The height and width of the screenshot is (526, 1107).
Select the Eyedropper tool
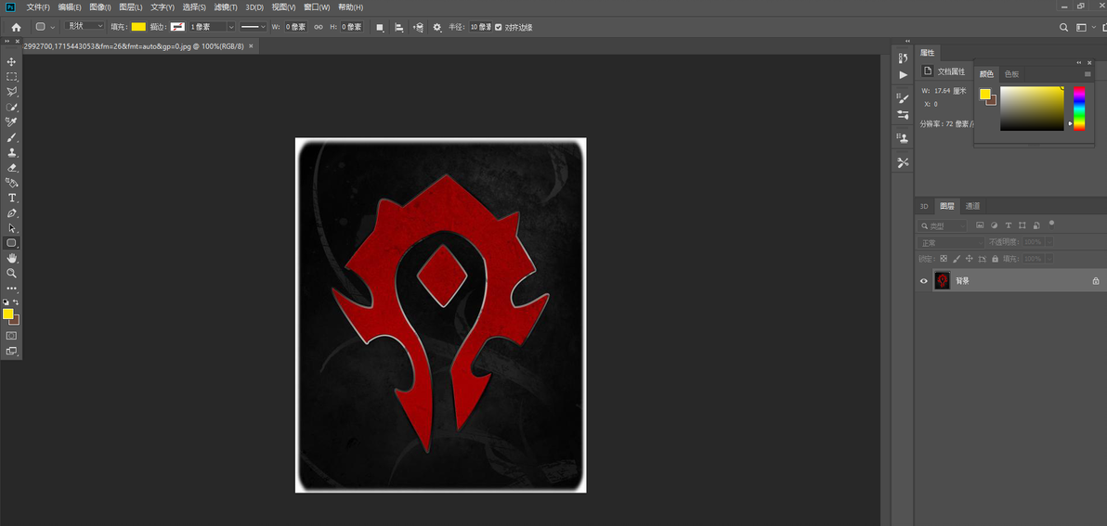click(x=11, y=122)
